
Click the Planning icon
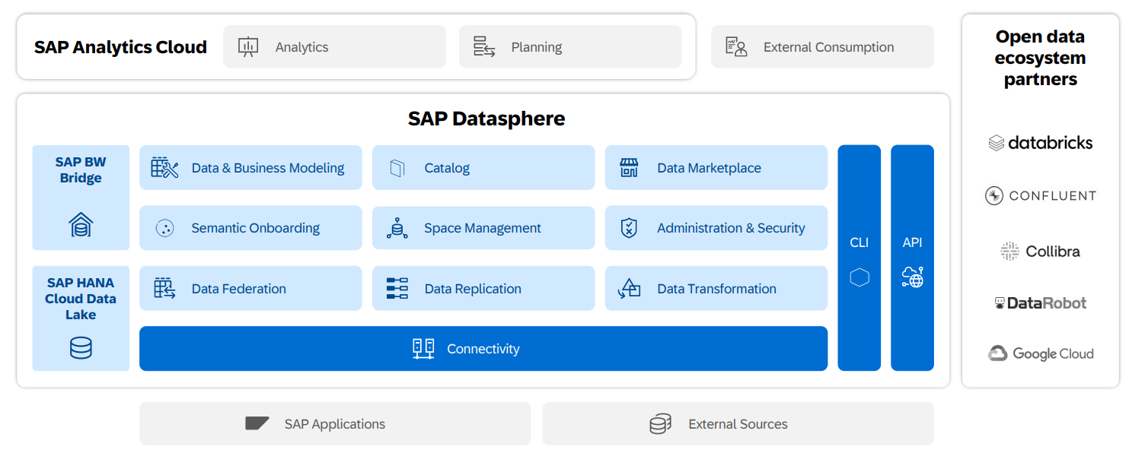click(484, 47)
